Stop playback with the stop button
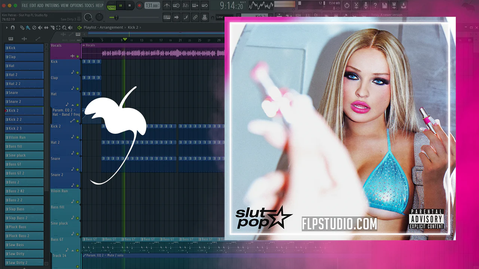The width and height of the screenshot is (479, 269). [130, 6]
